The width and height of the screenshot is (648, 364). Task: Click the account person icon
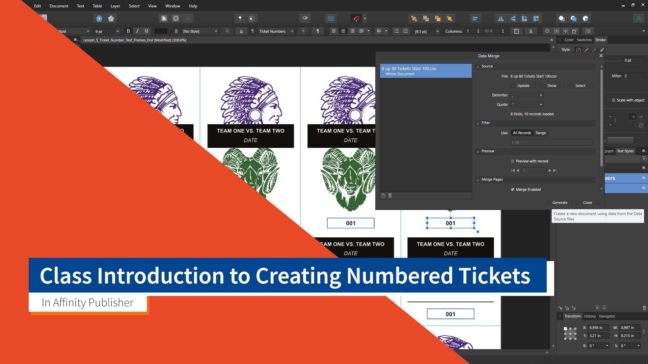pos(638,19)
